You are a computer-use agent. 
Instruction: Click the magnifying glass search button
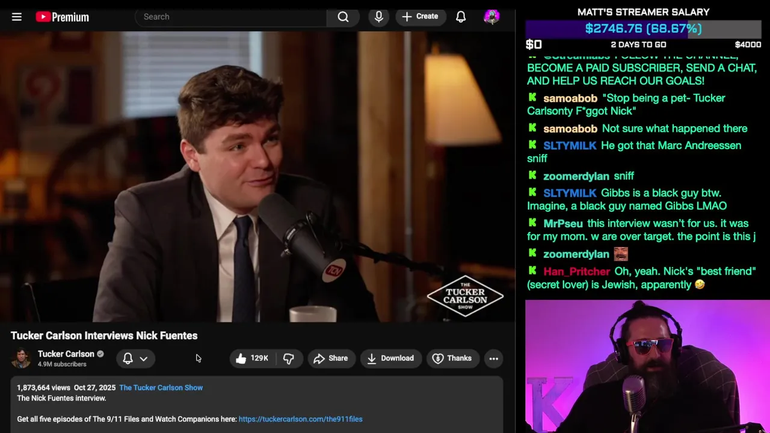(x=343, y=17)
